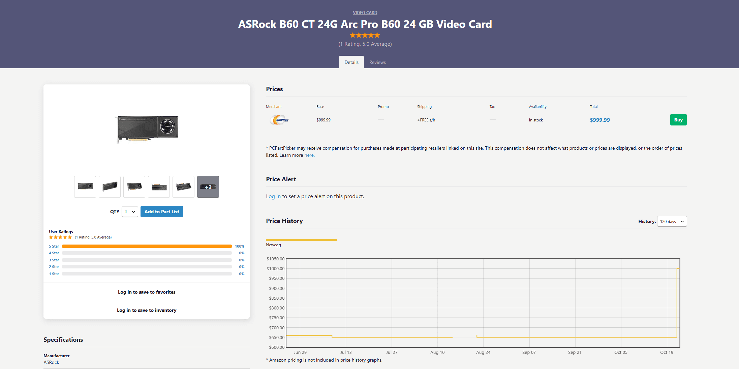Viewport: 739px width, 369px height.
Task: Click the ASRock manufacturer value
Action: [x=51, y=362]
